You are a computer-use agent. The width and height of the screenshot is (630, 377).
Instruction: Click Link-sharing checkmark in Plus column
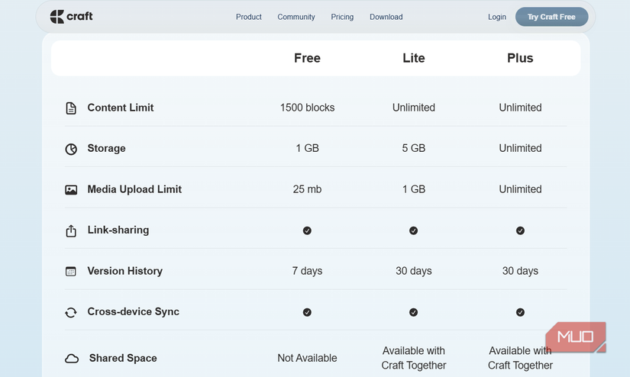(520, 230)
